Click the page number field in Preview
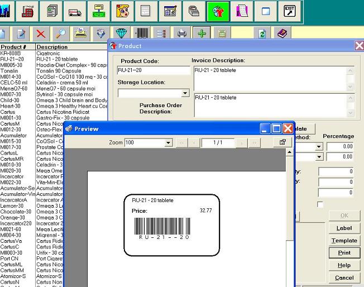 (x=218, y=142)
